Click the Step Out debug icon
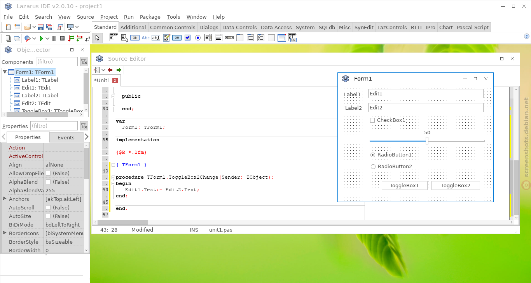Screen dimensions: 531x283 tap(88, 38)
